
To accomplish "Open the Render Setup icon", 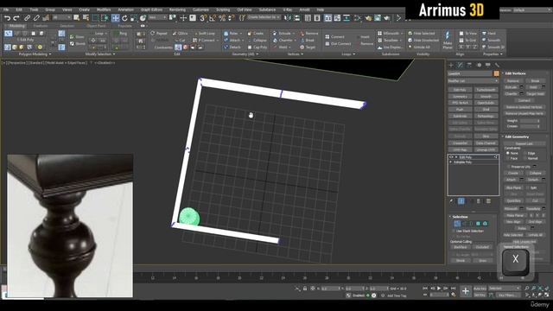I will pyautogui.click(x=368, y=18).
